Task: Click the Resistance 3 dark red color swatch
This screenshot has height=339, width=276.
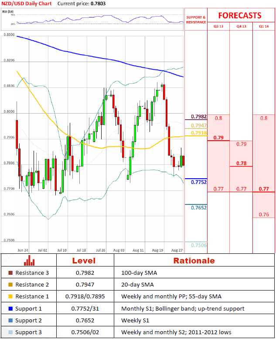Action: coord(10,273)
